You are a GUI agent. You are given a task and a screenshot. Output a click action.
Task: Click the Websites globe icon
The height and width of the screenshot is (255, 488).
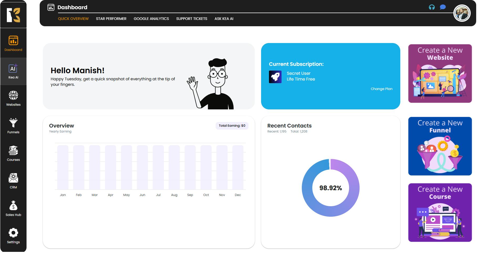point(13,96)
